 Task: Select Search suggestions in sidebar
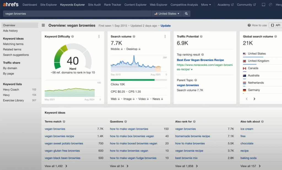(16, 55)
